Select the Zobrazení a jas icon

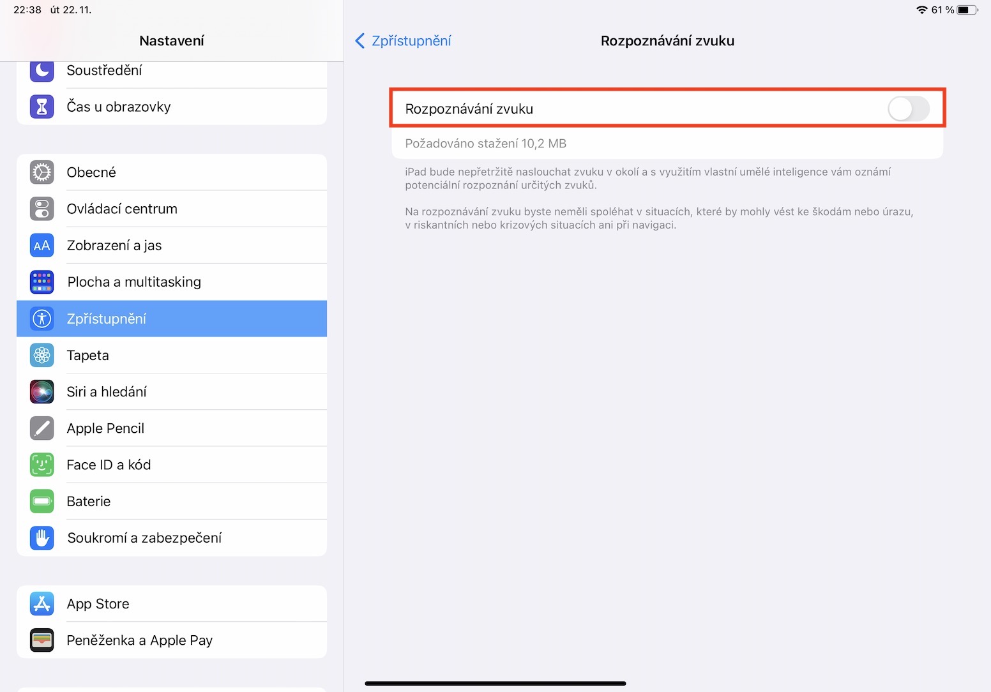42,246
